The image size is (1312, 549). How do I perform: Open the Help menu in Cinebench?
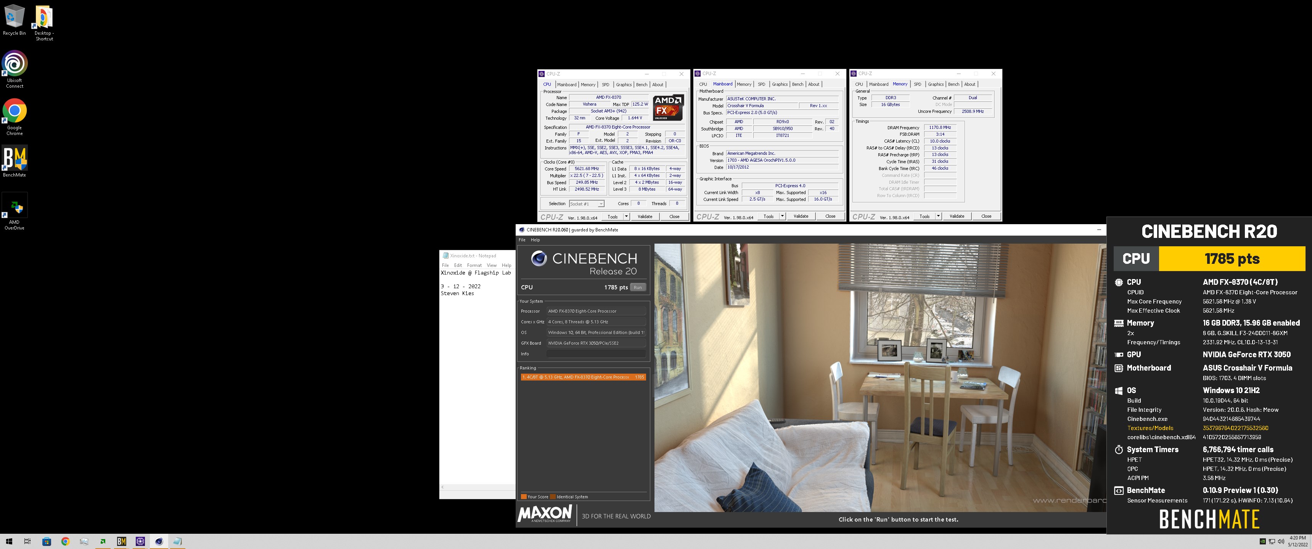coord(535,240)
